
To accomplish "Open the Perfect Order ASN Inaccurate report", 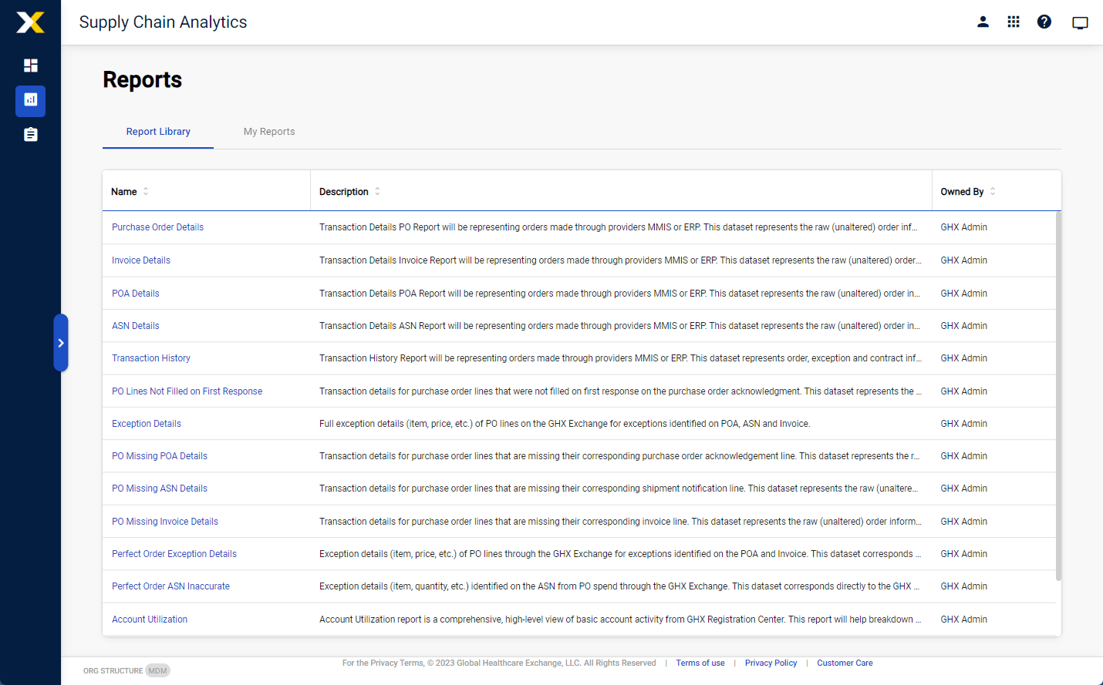I will pyautogui.click(x=170, y=586).
